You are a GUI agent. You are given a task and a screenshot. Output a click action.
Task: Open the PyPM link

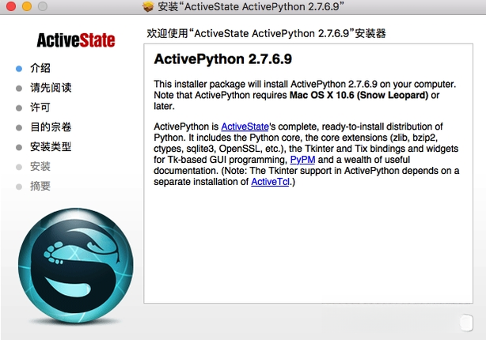coord(302,160)
